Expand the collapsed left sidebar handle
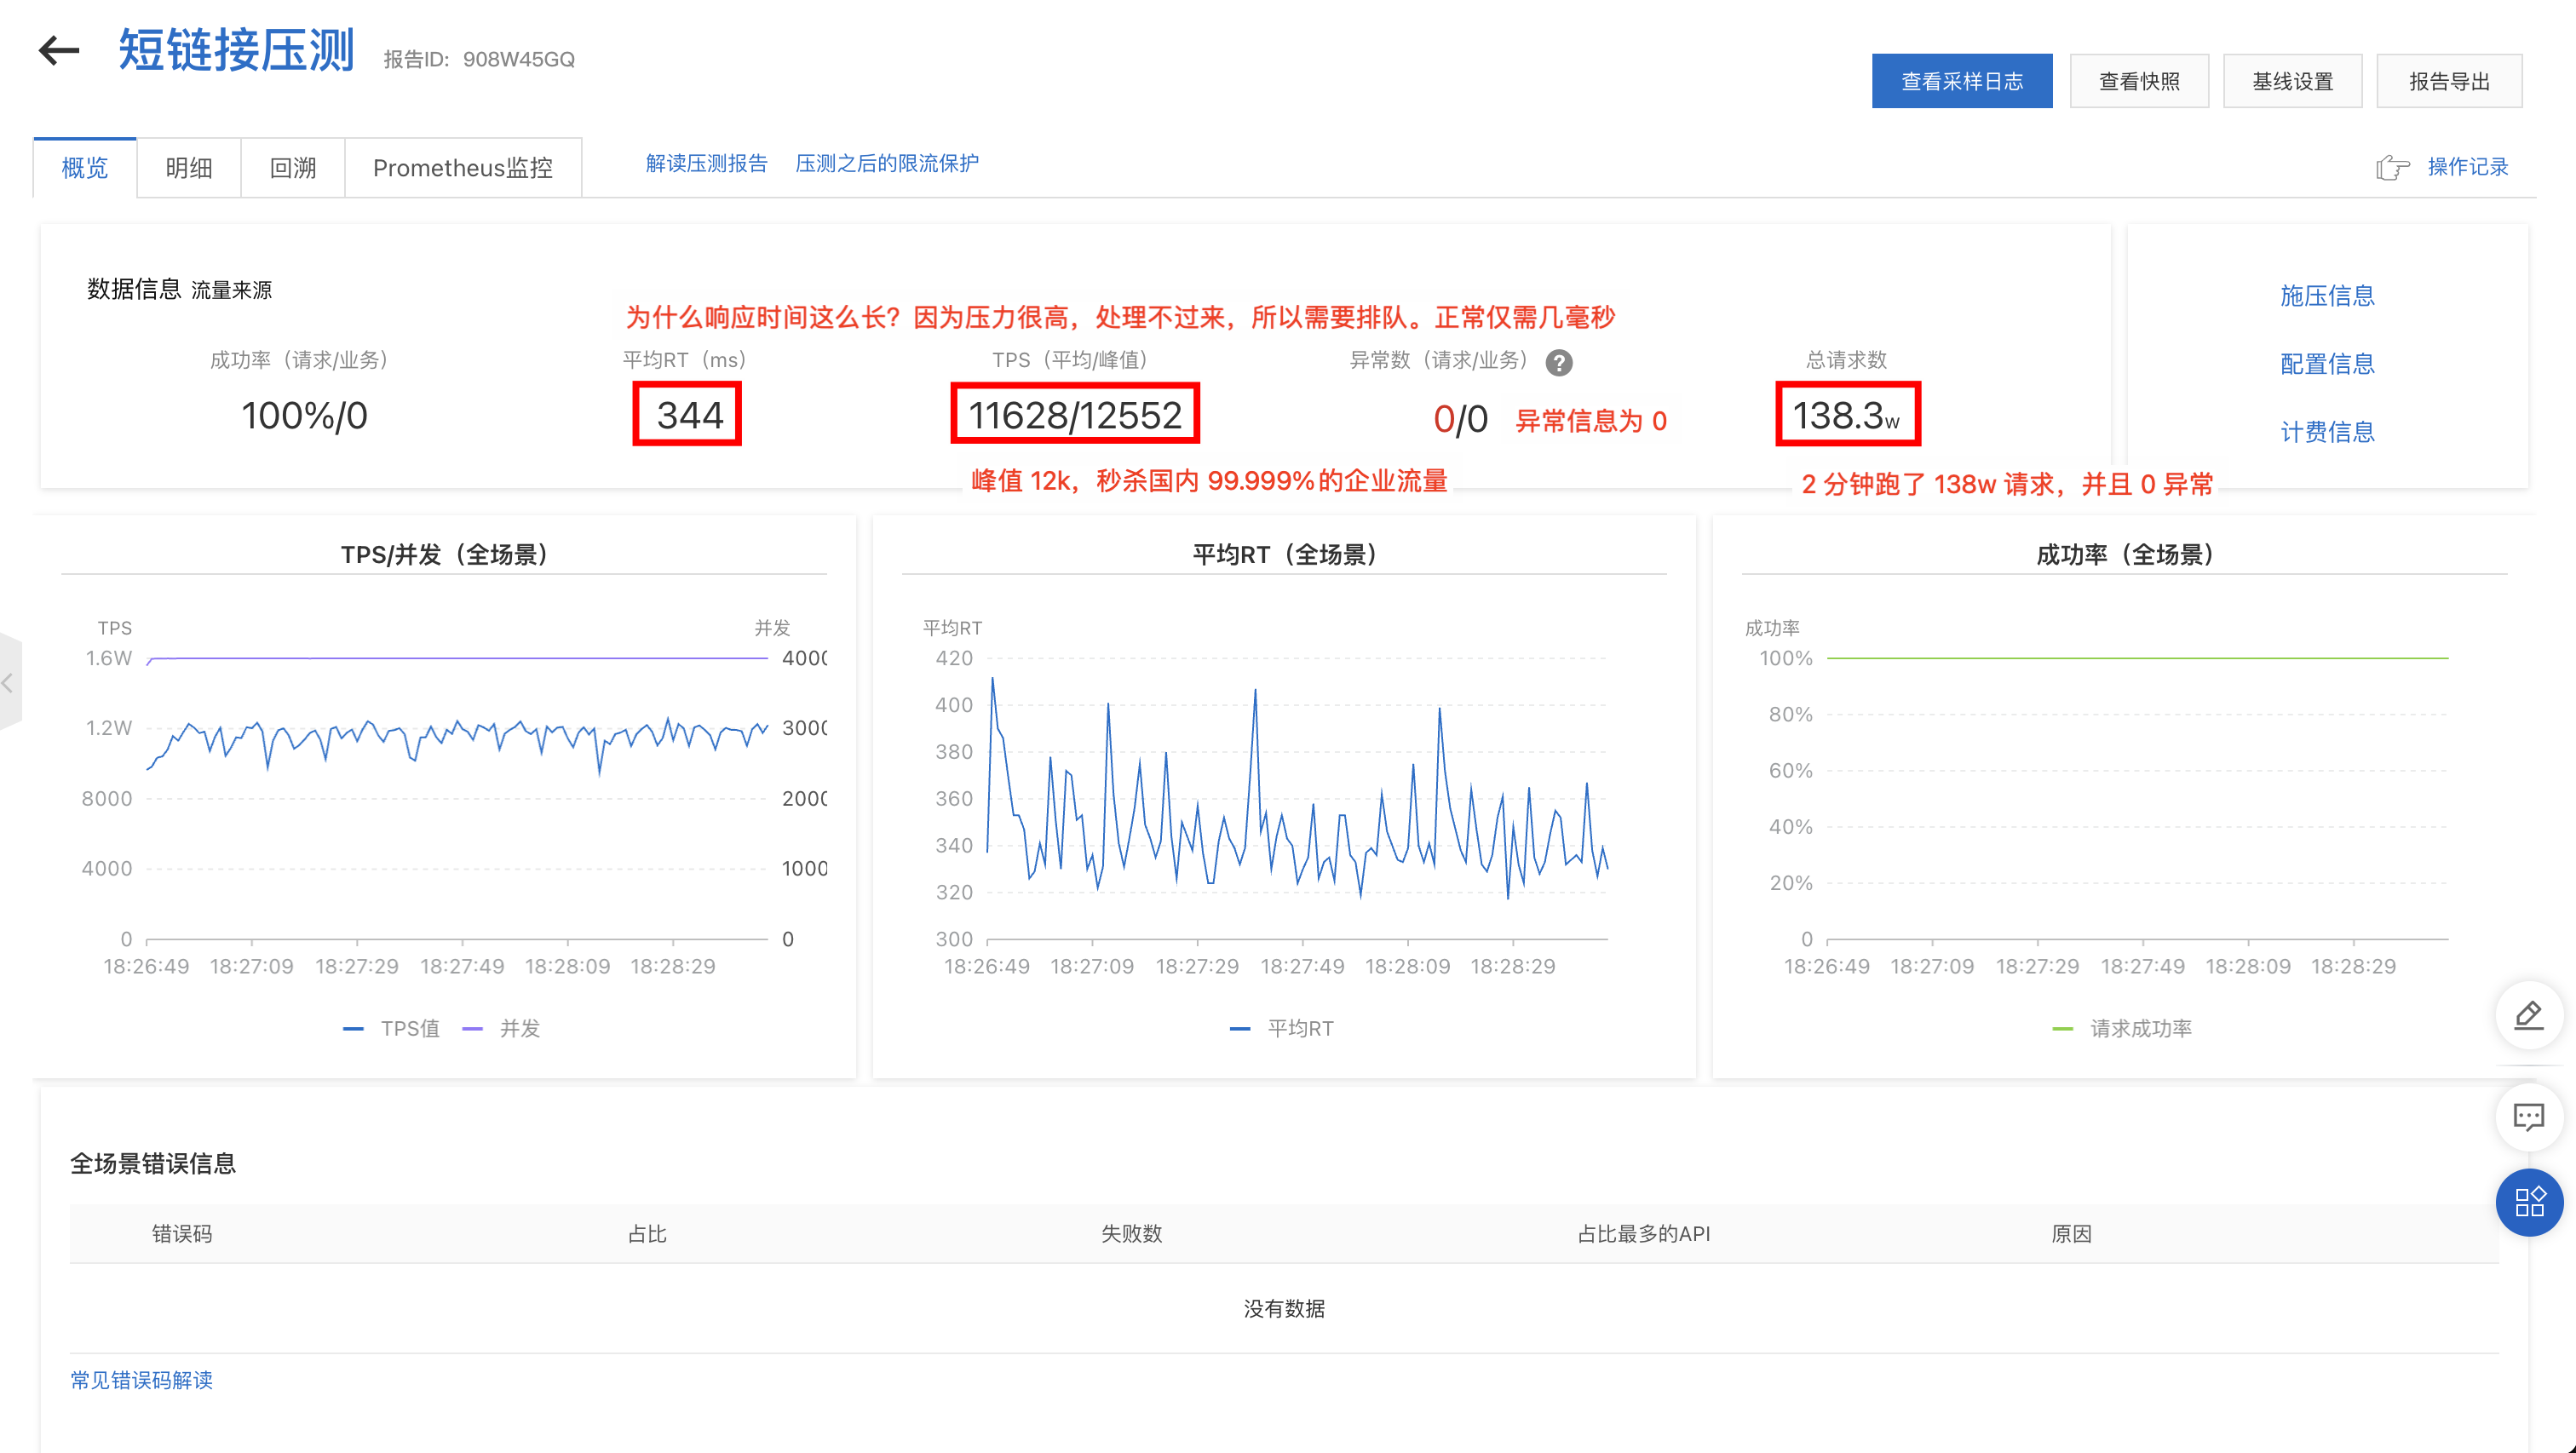Screen dimensions: 2576x1453 click(9, 683)
